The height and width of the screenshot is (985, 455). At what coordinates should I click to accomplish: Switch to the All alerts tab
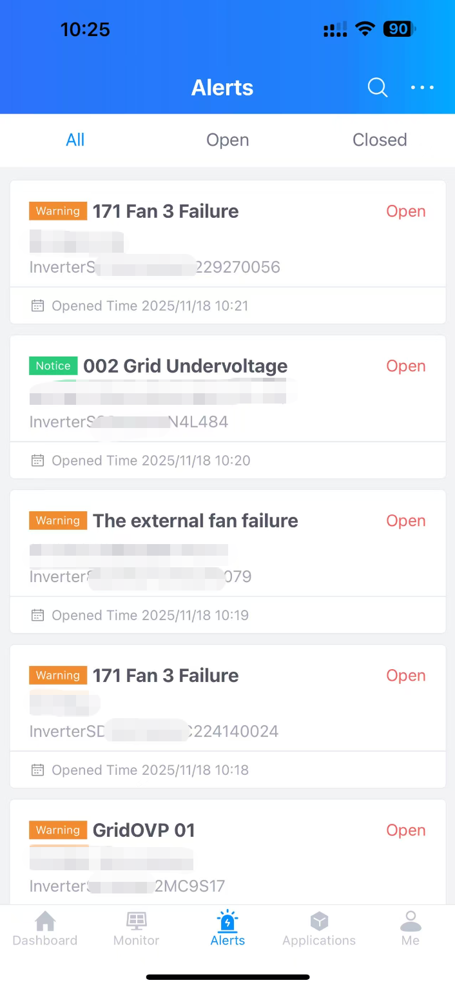tap(75, 140)
